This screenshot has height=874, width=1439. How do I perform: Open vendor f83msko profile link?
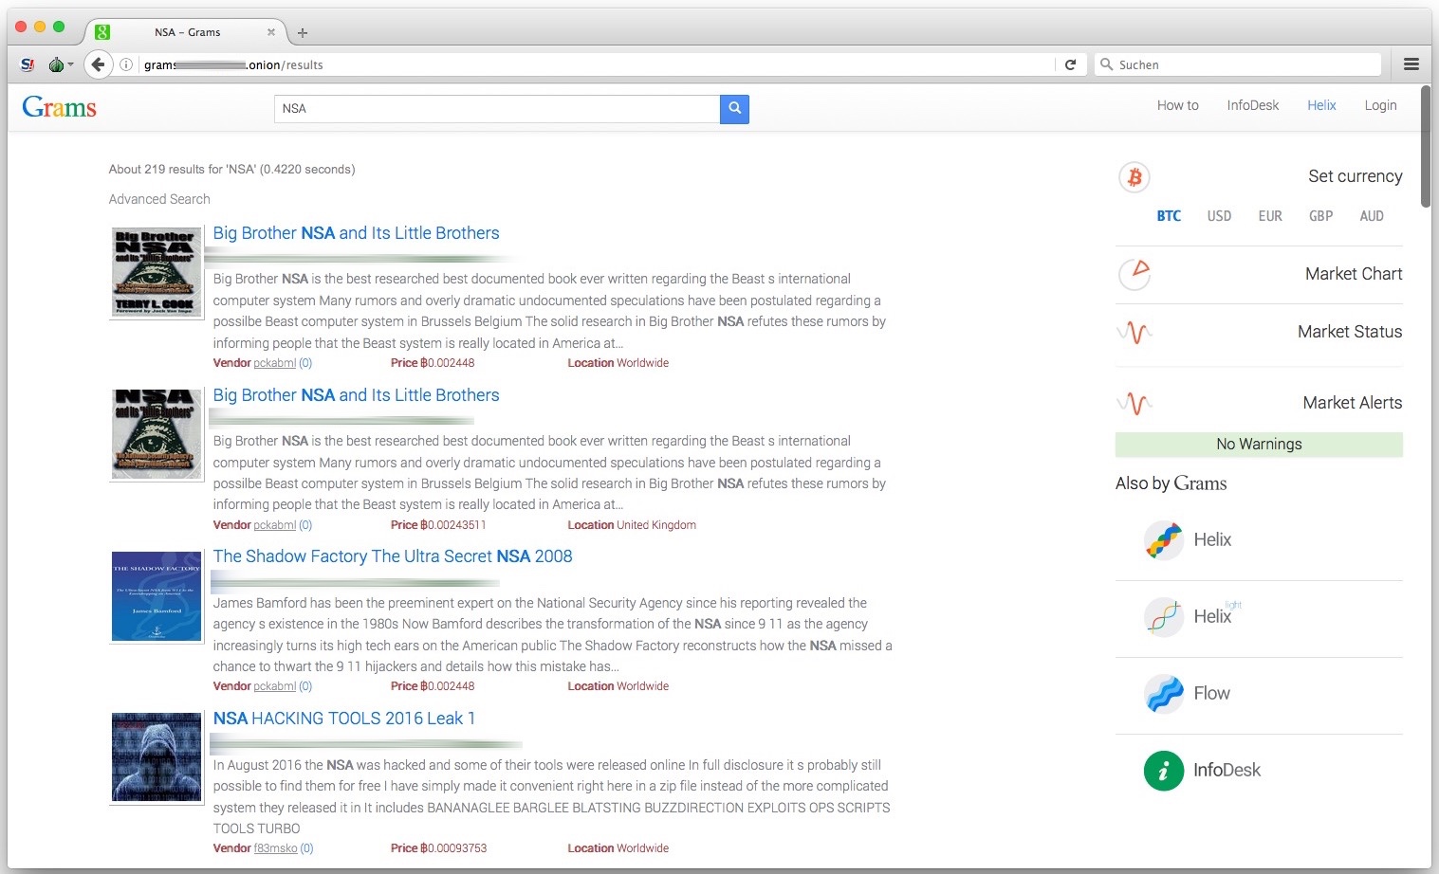pyautogui.click(x=275, y=848)
